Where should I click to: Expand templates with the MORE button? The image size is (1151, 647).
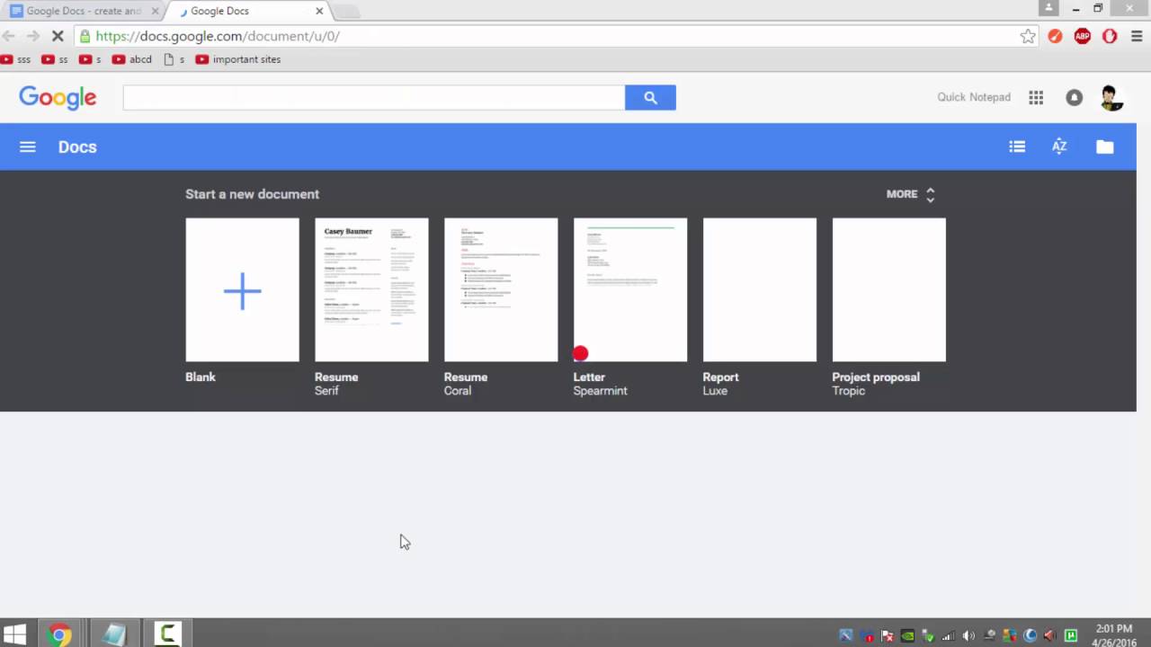click(x=911, y=194)
